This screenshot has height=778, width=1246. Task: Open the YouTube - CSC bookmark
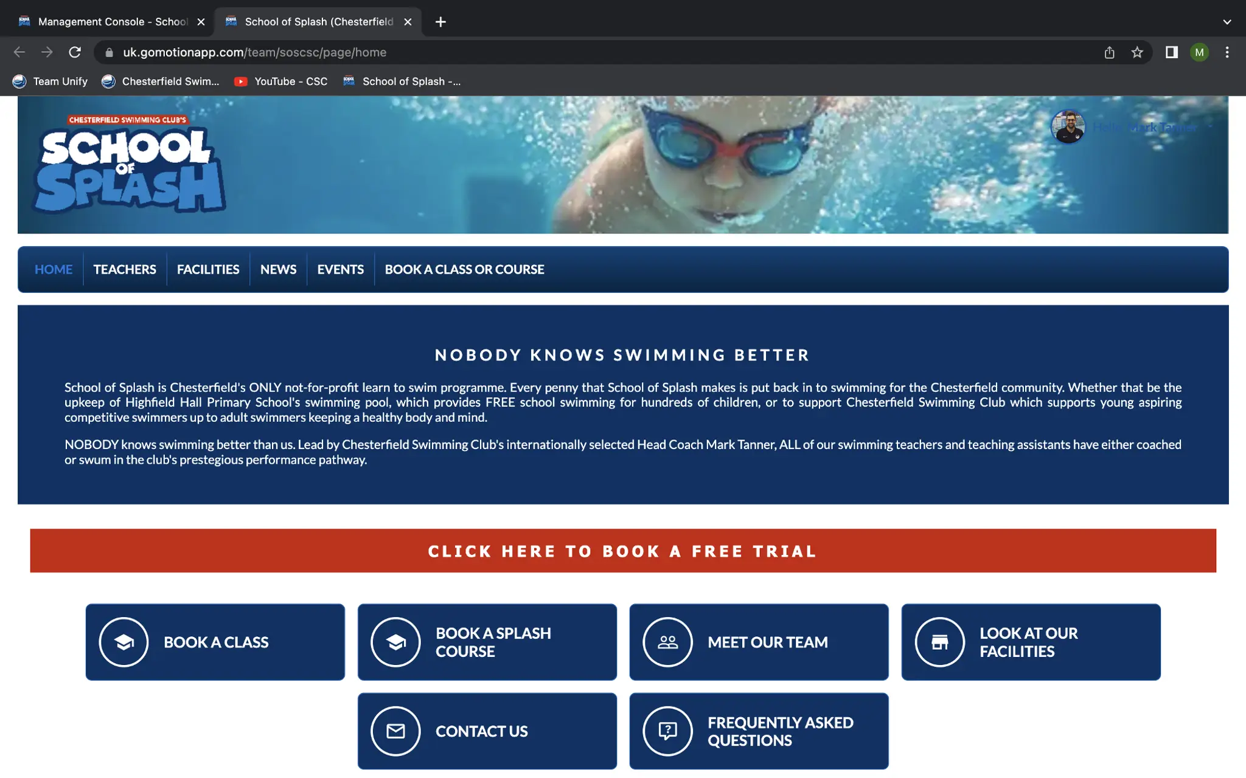pyautogui.click(x=281, y=81)
